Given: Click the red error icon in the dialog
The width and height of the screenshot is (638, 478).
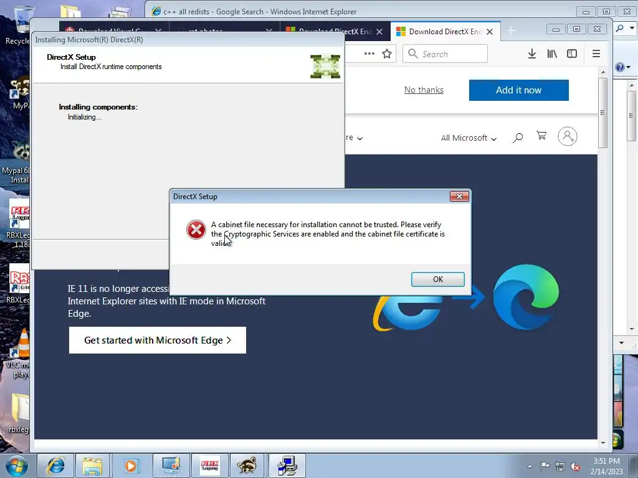Looking at the screenshot, I should [x=196, y=230].
